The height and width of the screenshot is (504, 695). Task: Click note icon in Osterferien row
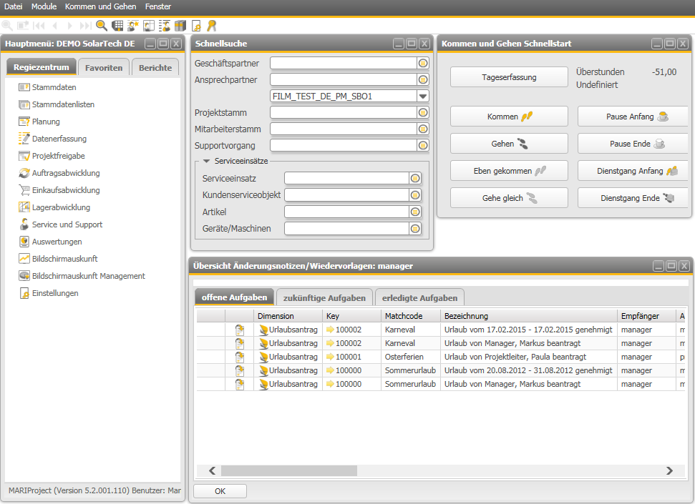(240, 357)
